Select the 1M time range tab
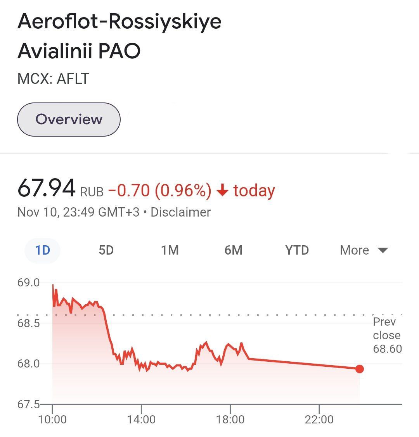The width and height of the screenshot is (419, 437). click(170, 250)
